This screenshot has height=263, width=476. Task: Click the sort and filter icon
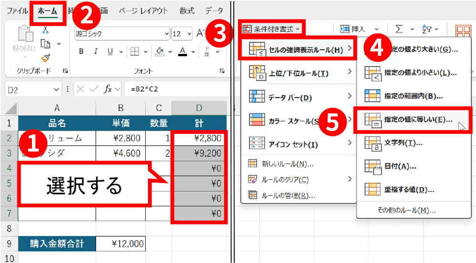coord(427,29)
